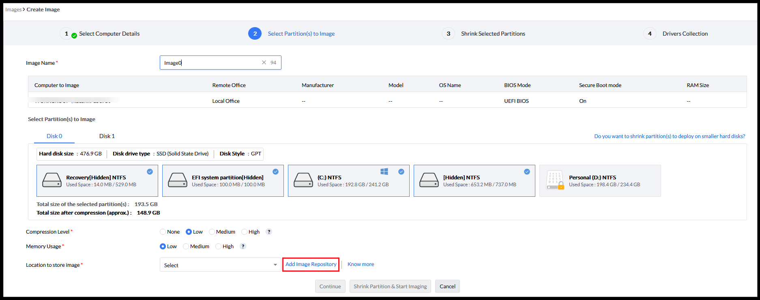Click Add Image Repository link
Viewport: 760px width, 300px height.
(311, 264)
